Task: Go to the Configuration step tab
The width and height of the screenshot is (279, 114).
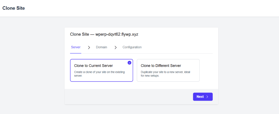Action: 132,47
